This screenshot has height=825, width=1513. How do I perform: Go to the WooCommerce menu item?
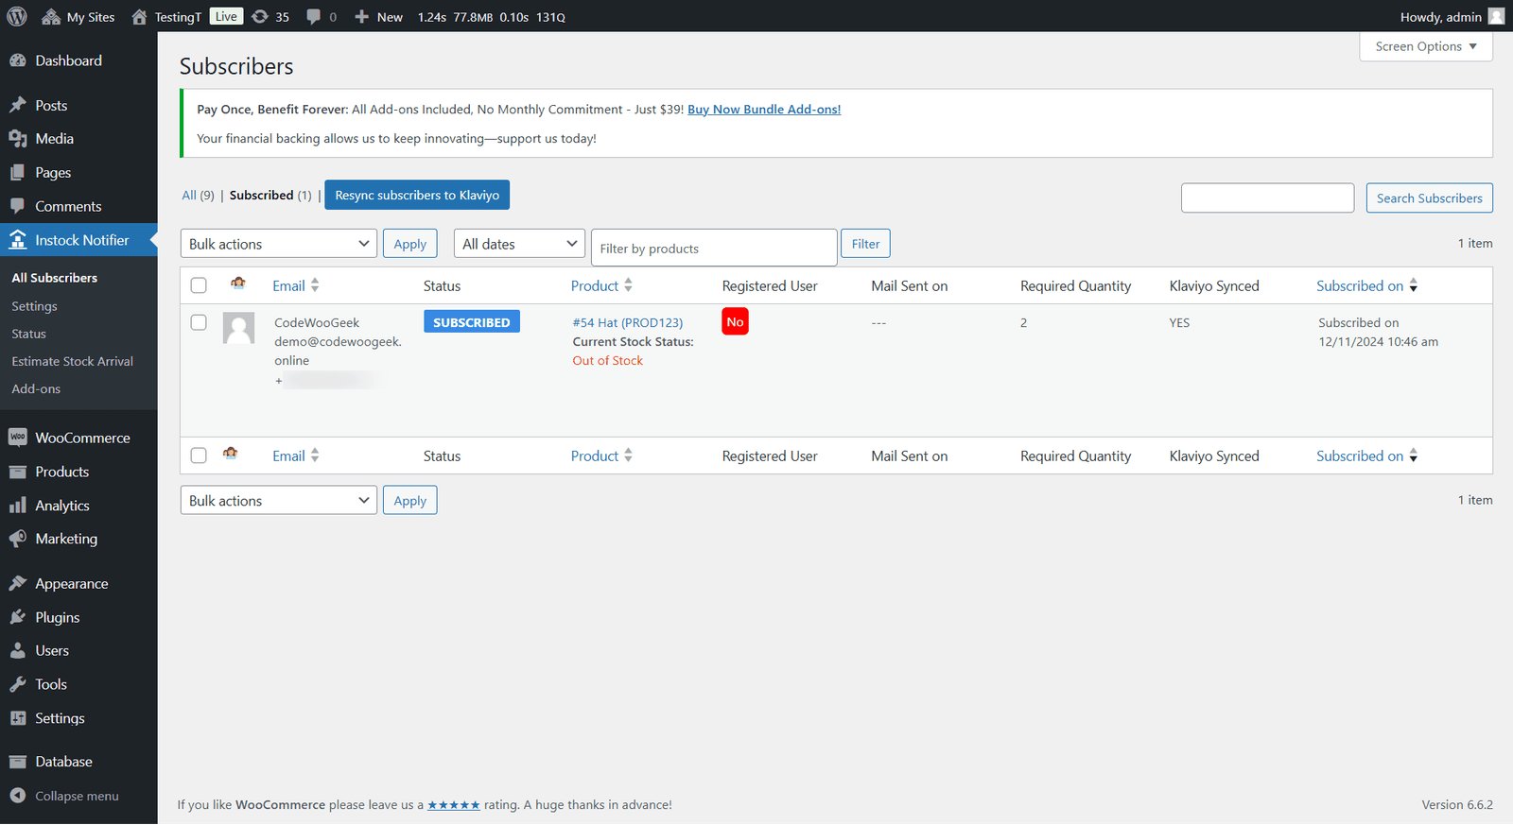[x=82, y=438]
